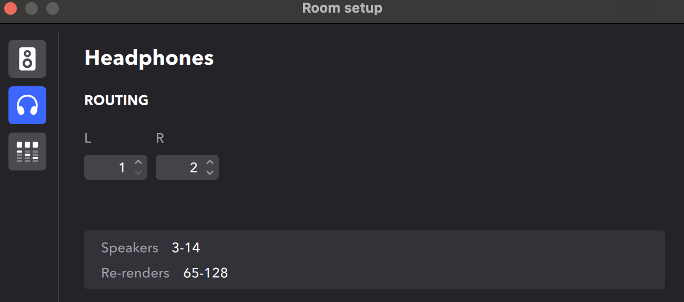Click the Headphones heading text
Image resolution: width=684 pixels, height=302 pixels.
[149, 58]
